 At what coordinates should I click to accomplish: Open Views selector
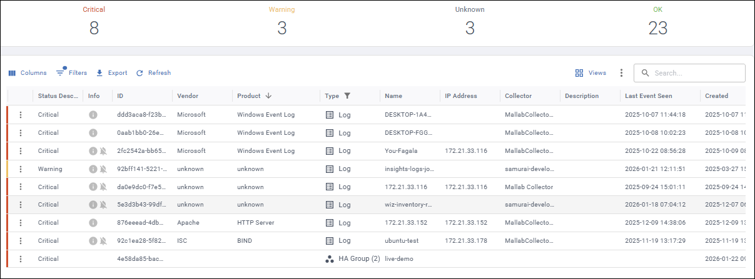click(x=590, y=73)
